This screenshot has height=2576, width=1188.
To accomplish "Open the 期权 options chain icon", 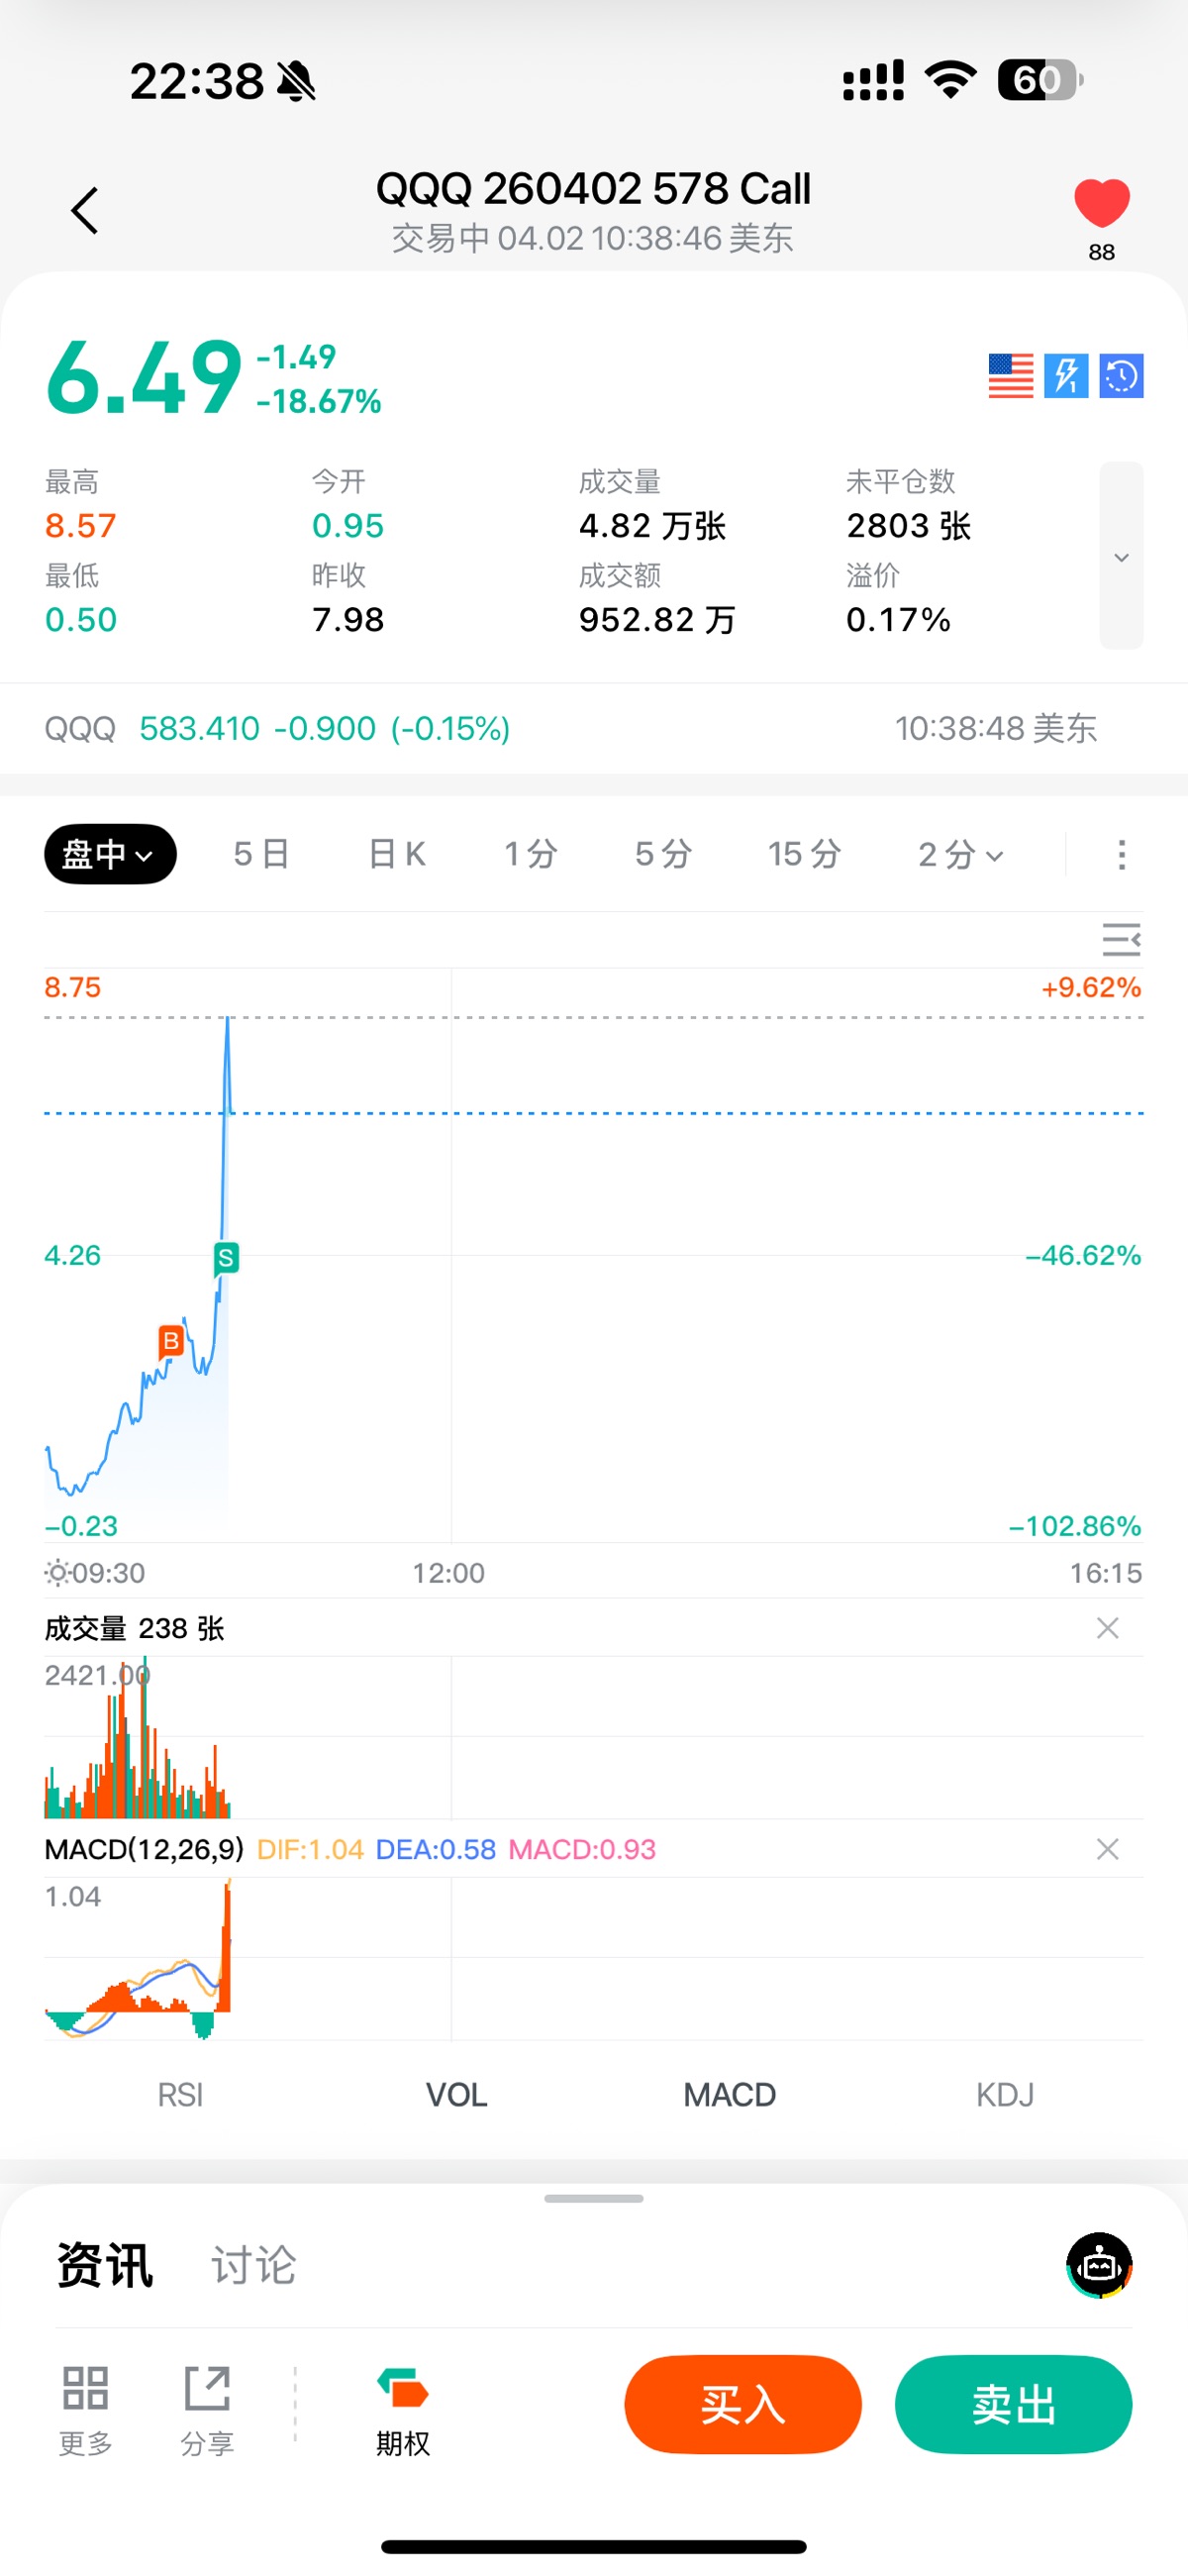I will [403, 2410].
